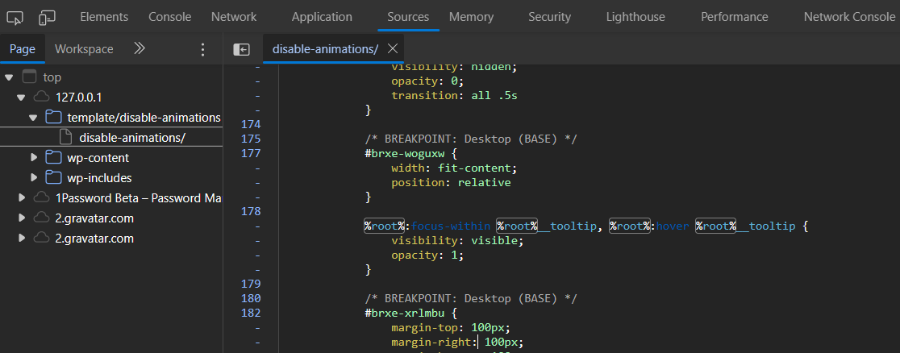Click line number 182 in gutter
The height and width of the screenshot is (353, 900).
click(x=250, y=313)
